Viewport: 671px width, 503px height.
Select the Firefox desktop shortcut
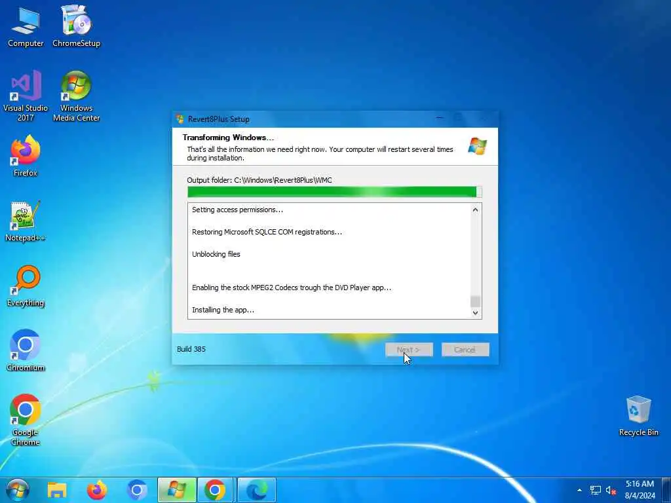[x=26, y=156]
